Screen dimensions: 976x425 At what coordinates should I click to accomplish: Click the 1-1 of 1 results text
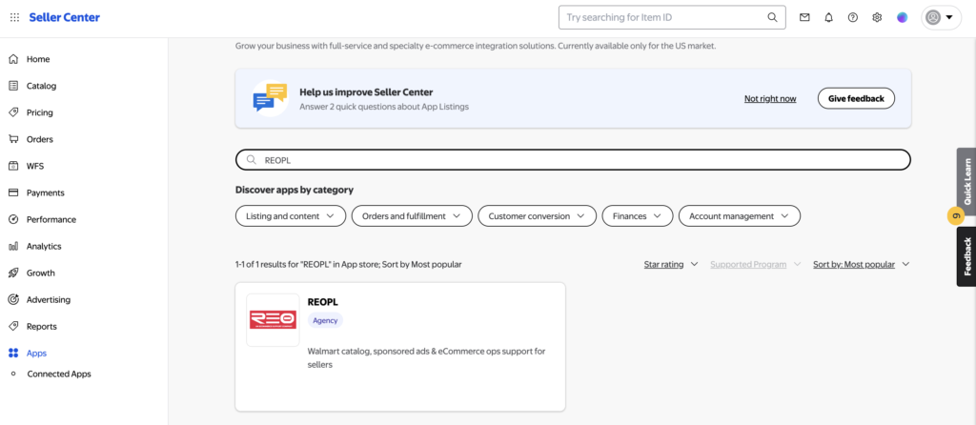(349, 265)
